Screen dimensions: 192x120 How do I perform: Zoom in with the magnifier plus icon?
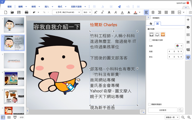pos(189,117)
